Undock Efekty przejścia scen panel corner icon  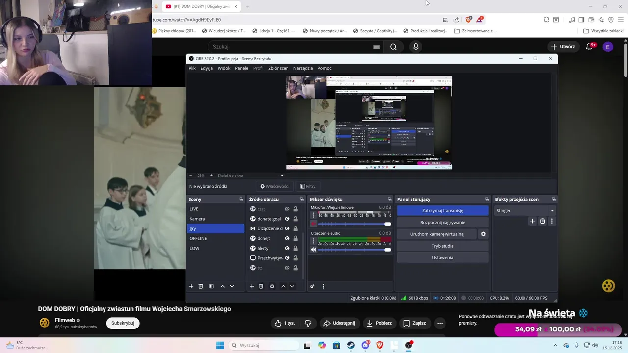(x=554, y=199)
